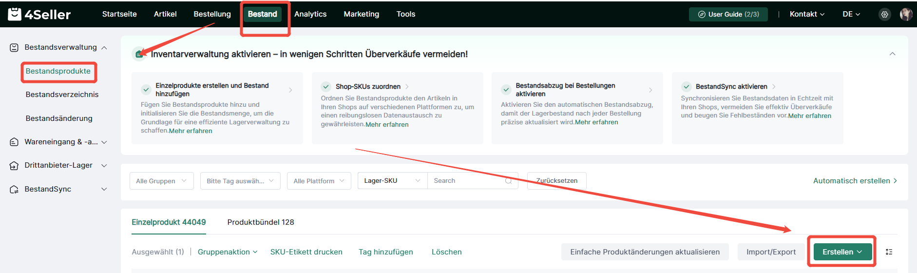This screenshot has width=917, height=273.
Task: Click the checkmark icon beside Bestandsabzug bei Bestellungen
Action: click(506, 90)
